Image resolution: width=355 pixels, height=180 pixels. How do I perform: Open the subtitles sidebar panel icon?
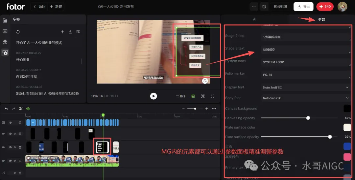click(5, 52)
